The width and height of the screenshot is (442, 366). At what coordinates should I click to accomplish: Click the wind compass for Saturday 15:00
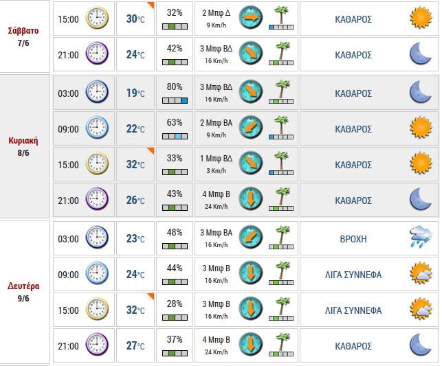(x=250, y=18)
